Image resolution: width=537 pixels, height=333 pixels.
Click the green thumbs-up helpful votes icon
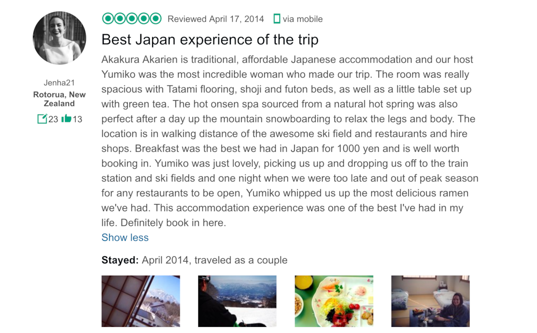(66, 119)
